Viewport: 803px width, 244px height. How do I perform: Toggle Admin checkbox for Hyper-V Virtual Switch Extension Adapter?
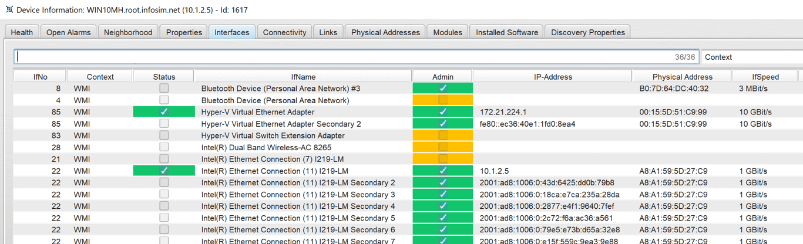pyautogui.click(x=443, y=135)
